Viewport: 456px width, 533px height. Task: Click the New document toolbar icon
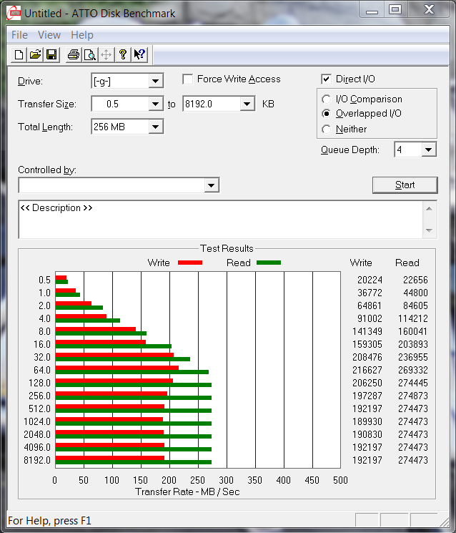pos(19,55)
